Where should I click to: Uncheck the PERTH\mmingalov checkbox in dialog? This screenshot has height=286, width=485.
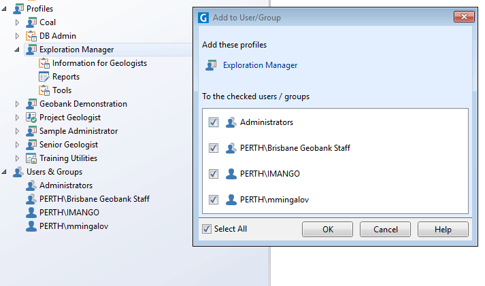[x=214, y=200]
